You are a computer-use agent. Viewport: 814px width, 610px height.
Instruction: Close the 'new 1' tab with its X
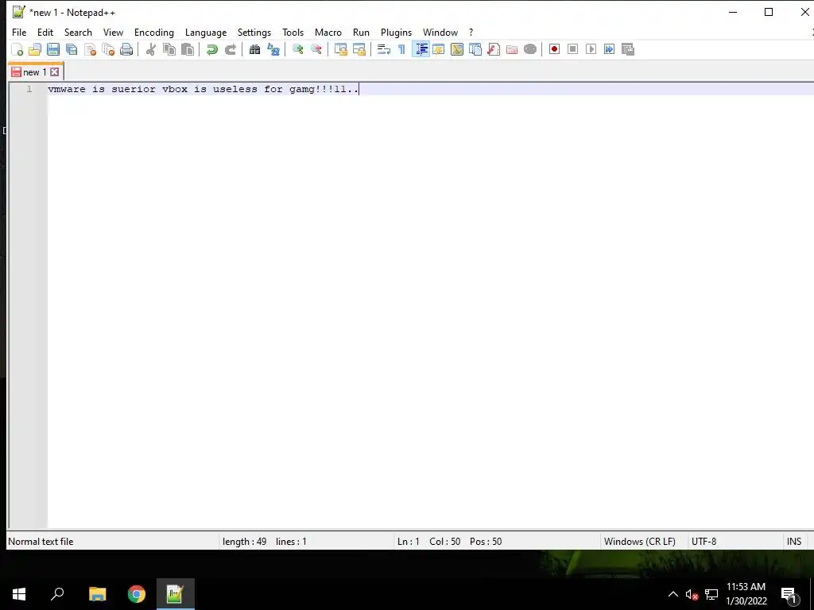click(55, 72)
